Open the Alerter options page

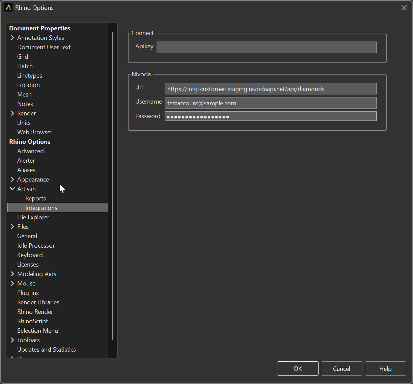tap(26, 160)
